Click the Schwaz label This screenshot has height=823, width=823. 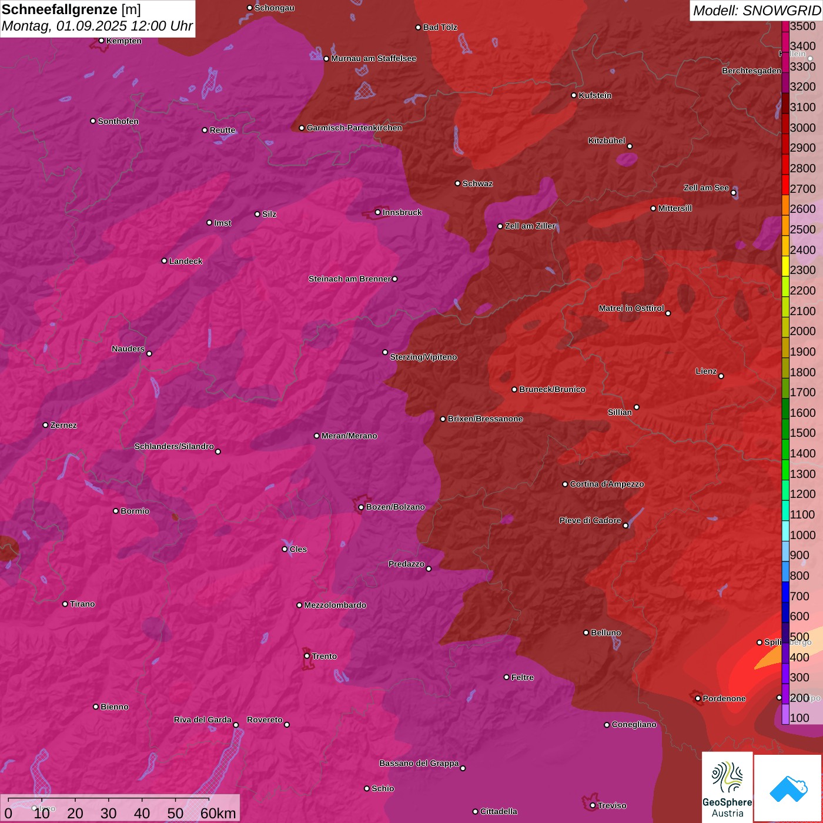click(477, 183)
